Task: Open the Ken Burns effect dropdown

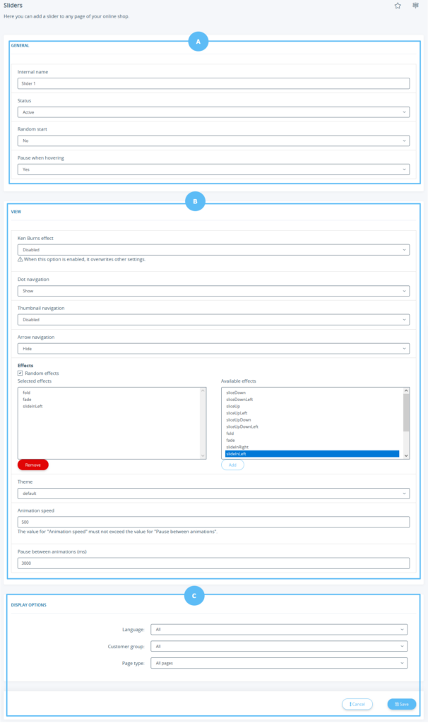Action: 213,249
